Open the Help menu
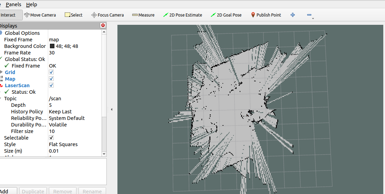 pos(31,4)
